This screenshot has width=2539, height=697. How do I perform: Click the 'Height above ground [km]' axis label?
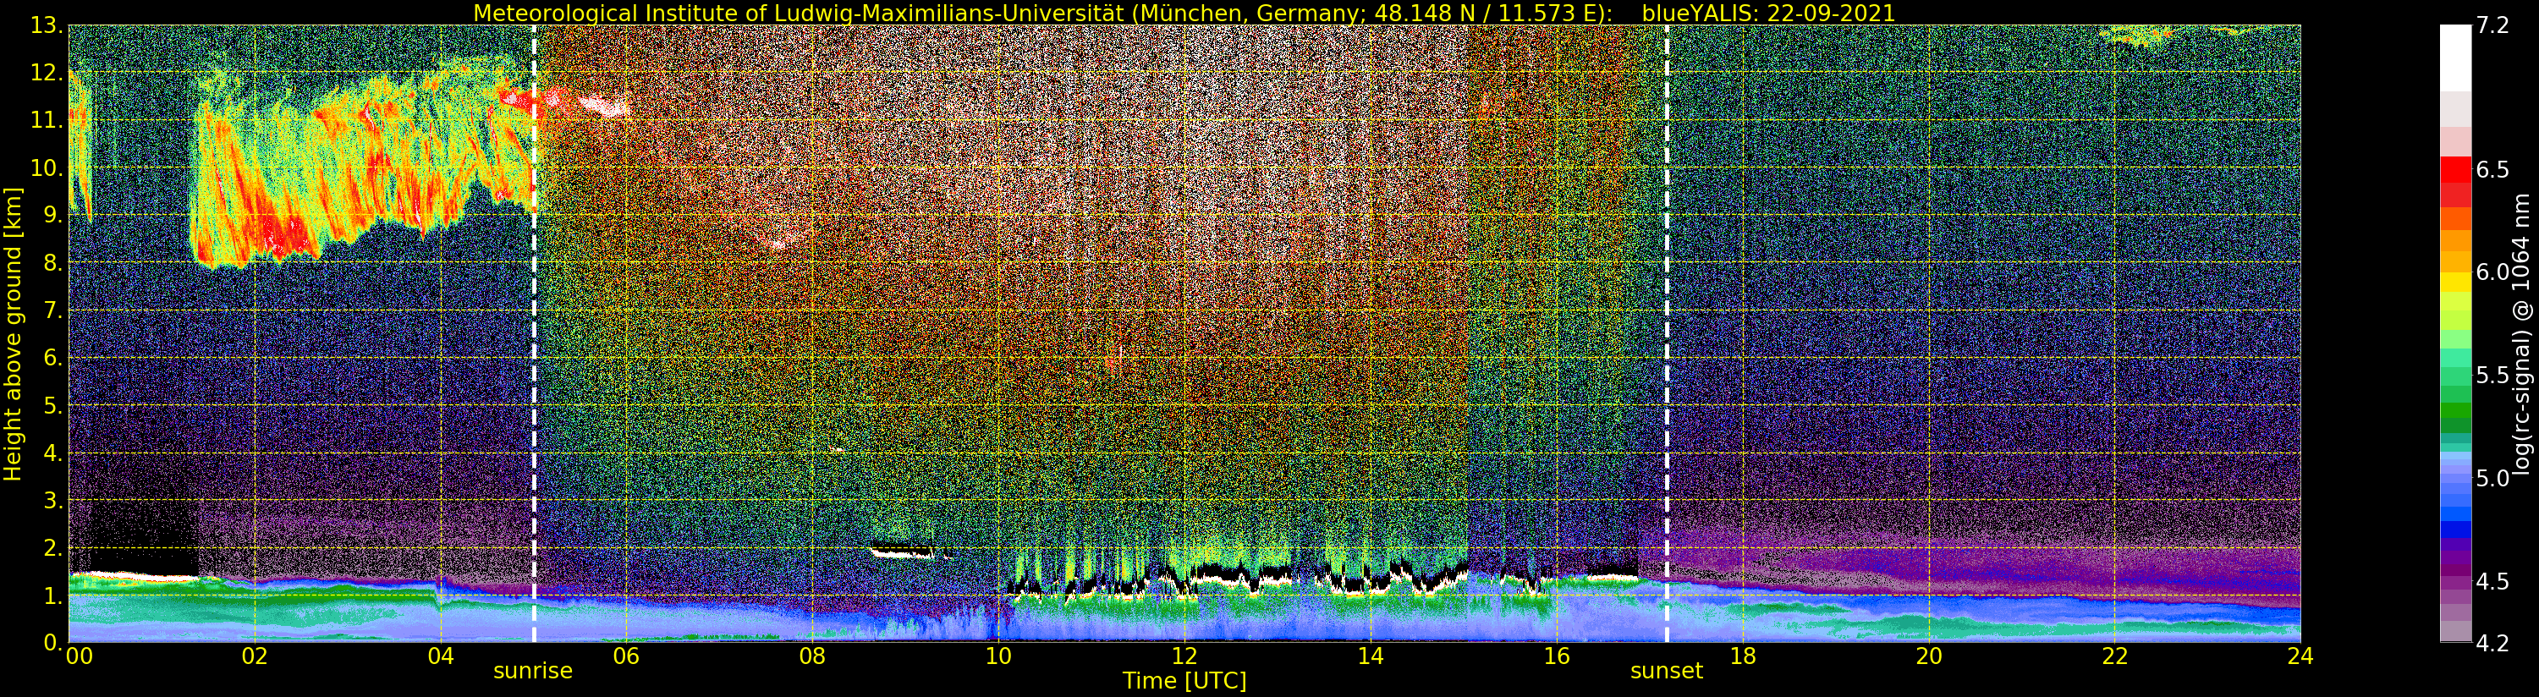click(13, 333)
